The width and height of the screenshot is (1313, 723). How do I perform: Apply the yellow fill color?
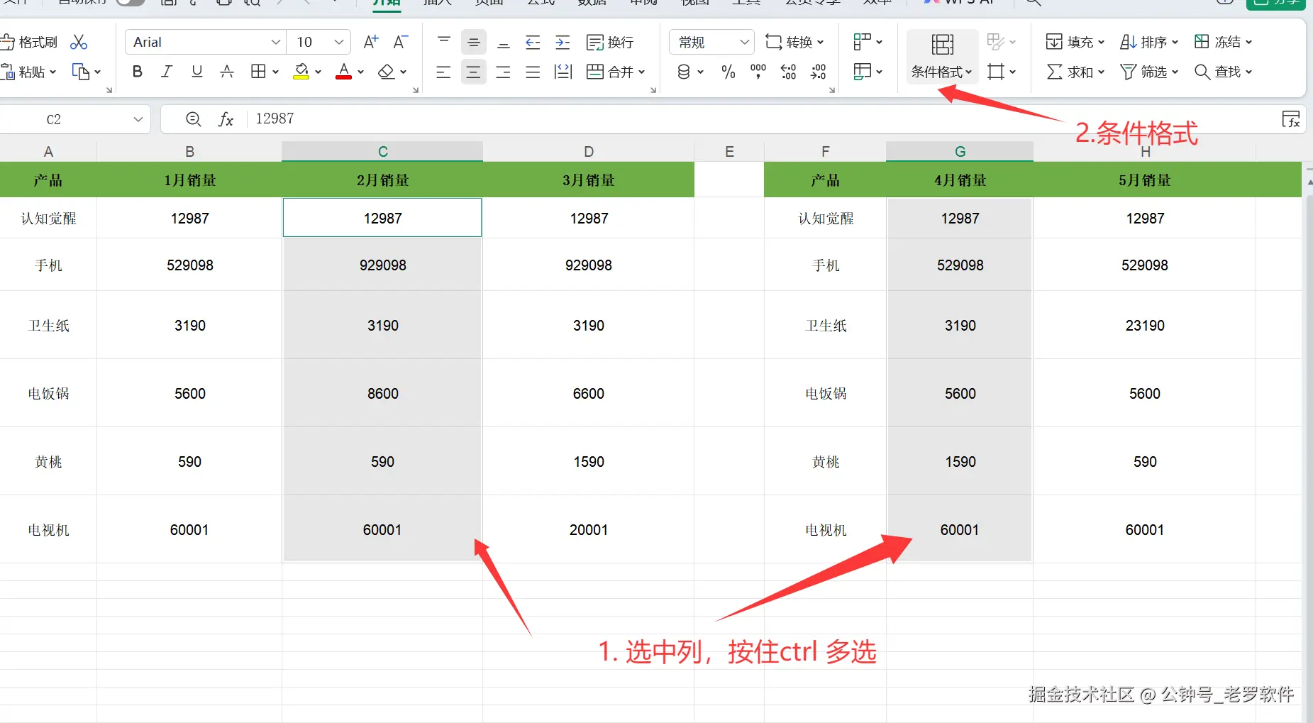click(x=301, y=72)
